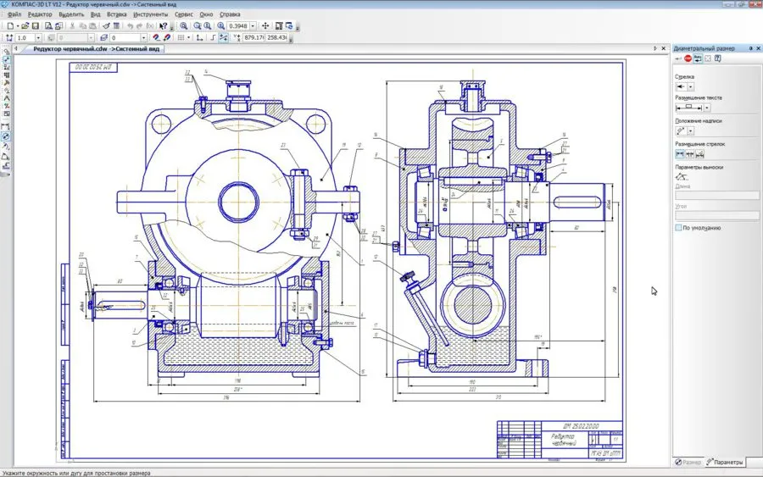Screen dimensions: 763x477
Task: Click the Save document toolbar icon
Action: click(35, 26)
